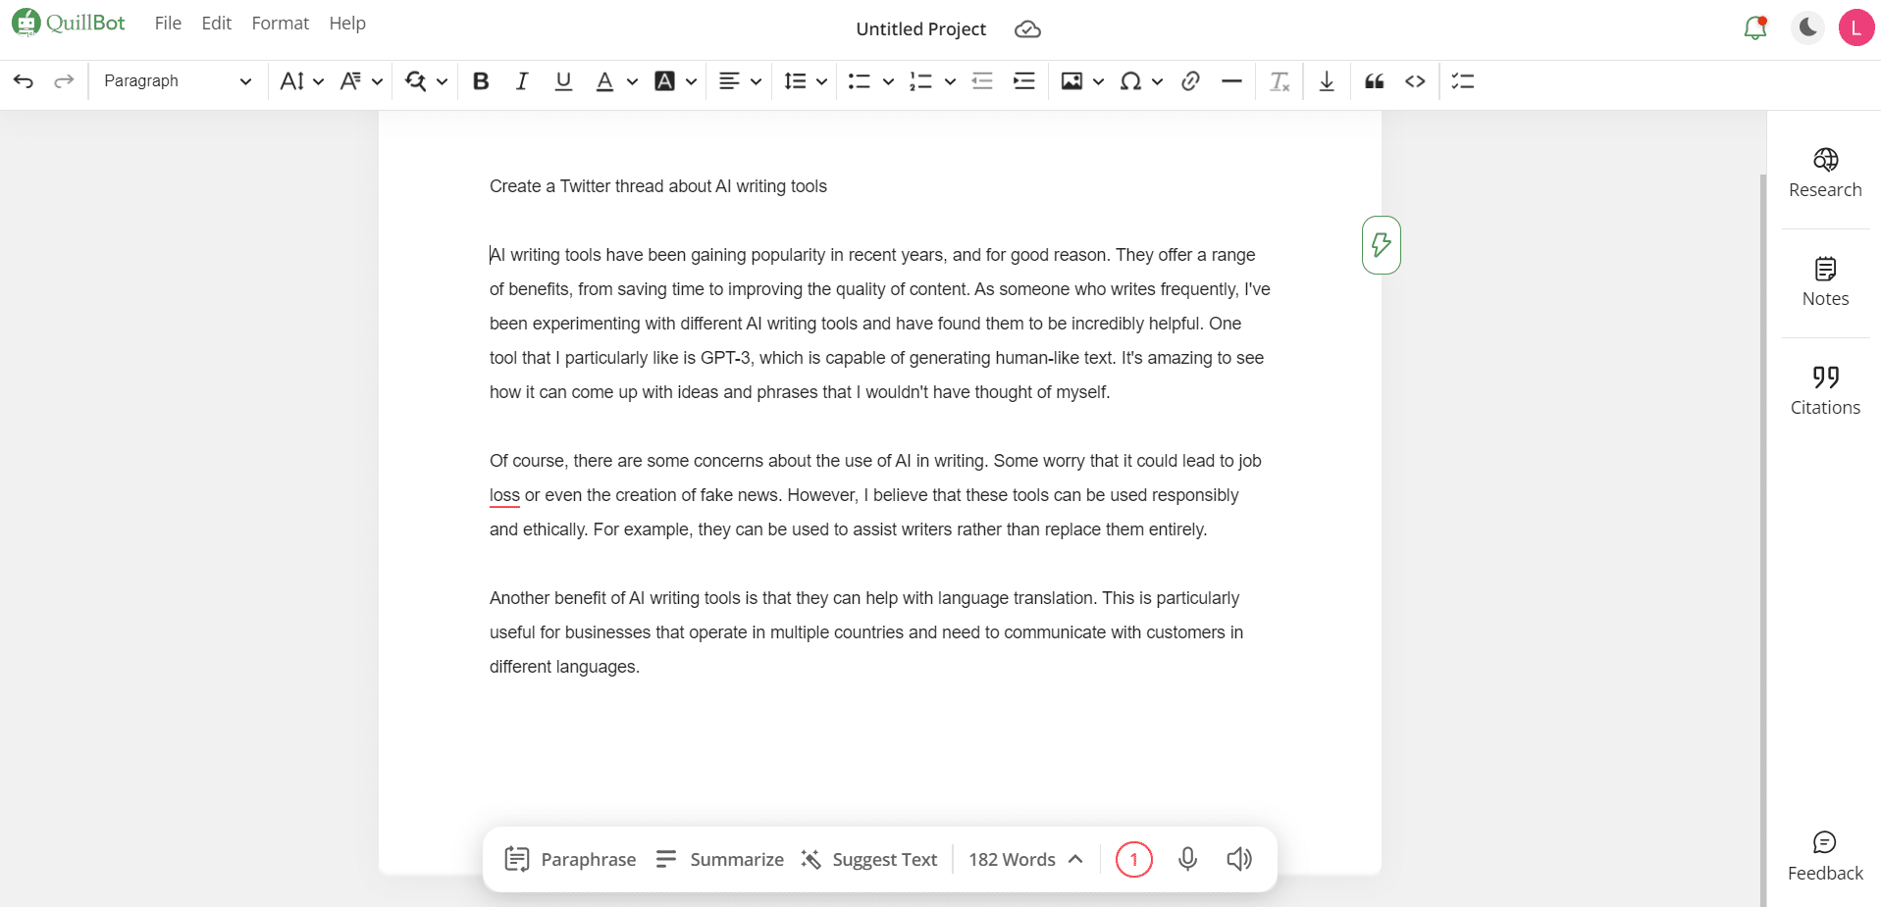
Task: Open the user profile avatar L
Action: [x=1856, y=27]
